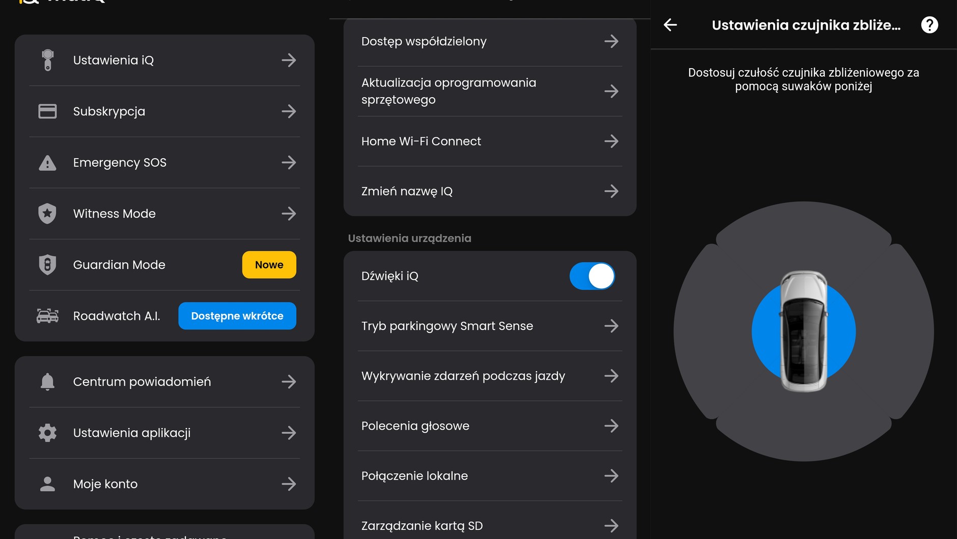Image resolution: width=957 pixels, height=539 pixels.
Task: Click the arrow next to Witness Mode
Action: pos(289,214)
